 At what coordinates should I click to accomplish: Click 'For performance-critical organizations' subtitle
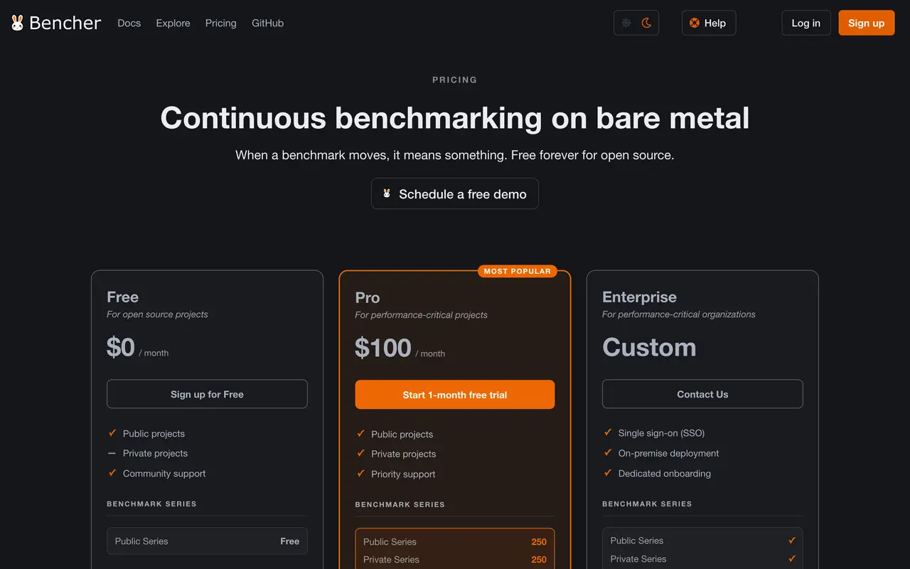pos(679,314)
